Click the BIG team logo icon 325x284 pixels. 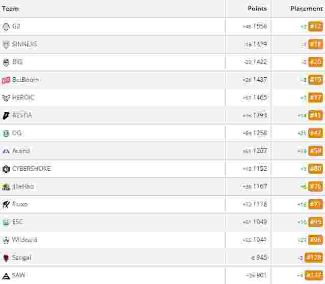point(6,62)
